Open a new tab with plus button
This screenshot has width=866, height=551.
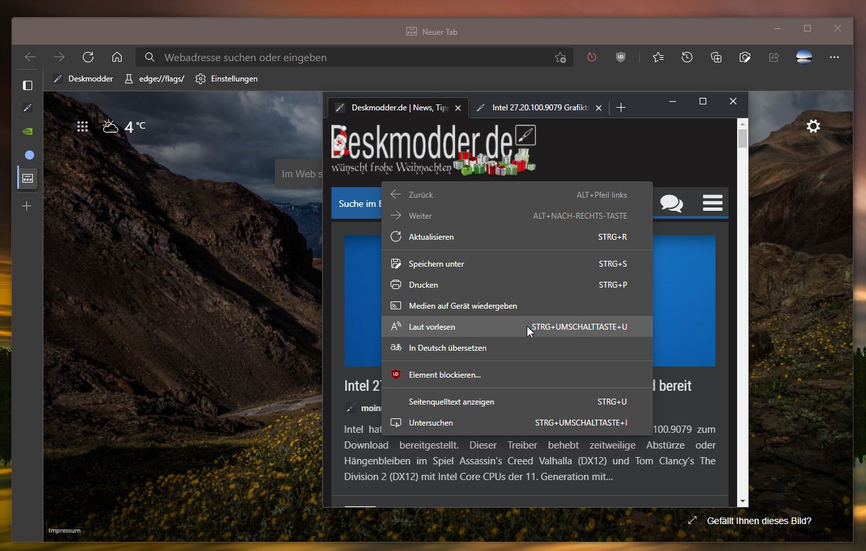click(x=621, y=107)
